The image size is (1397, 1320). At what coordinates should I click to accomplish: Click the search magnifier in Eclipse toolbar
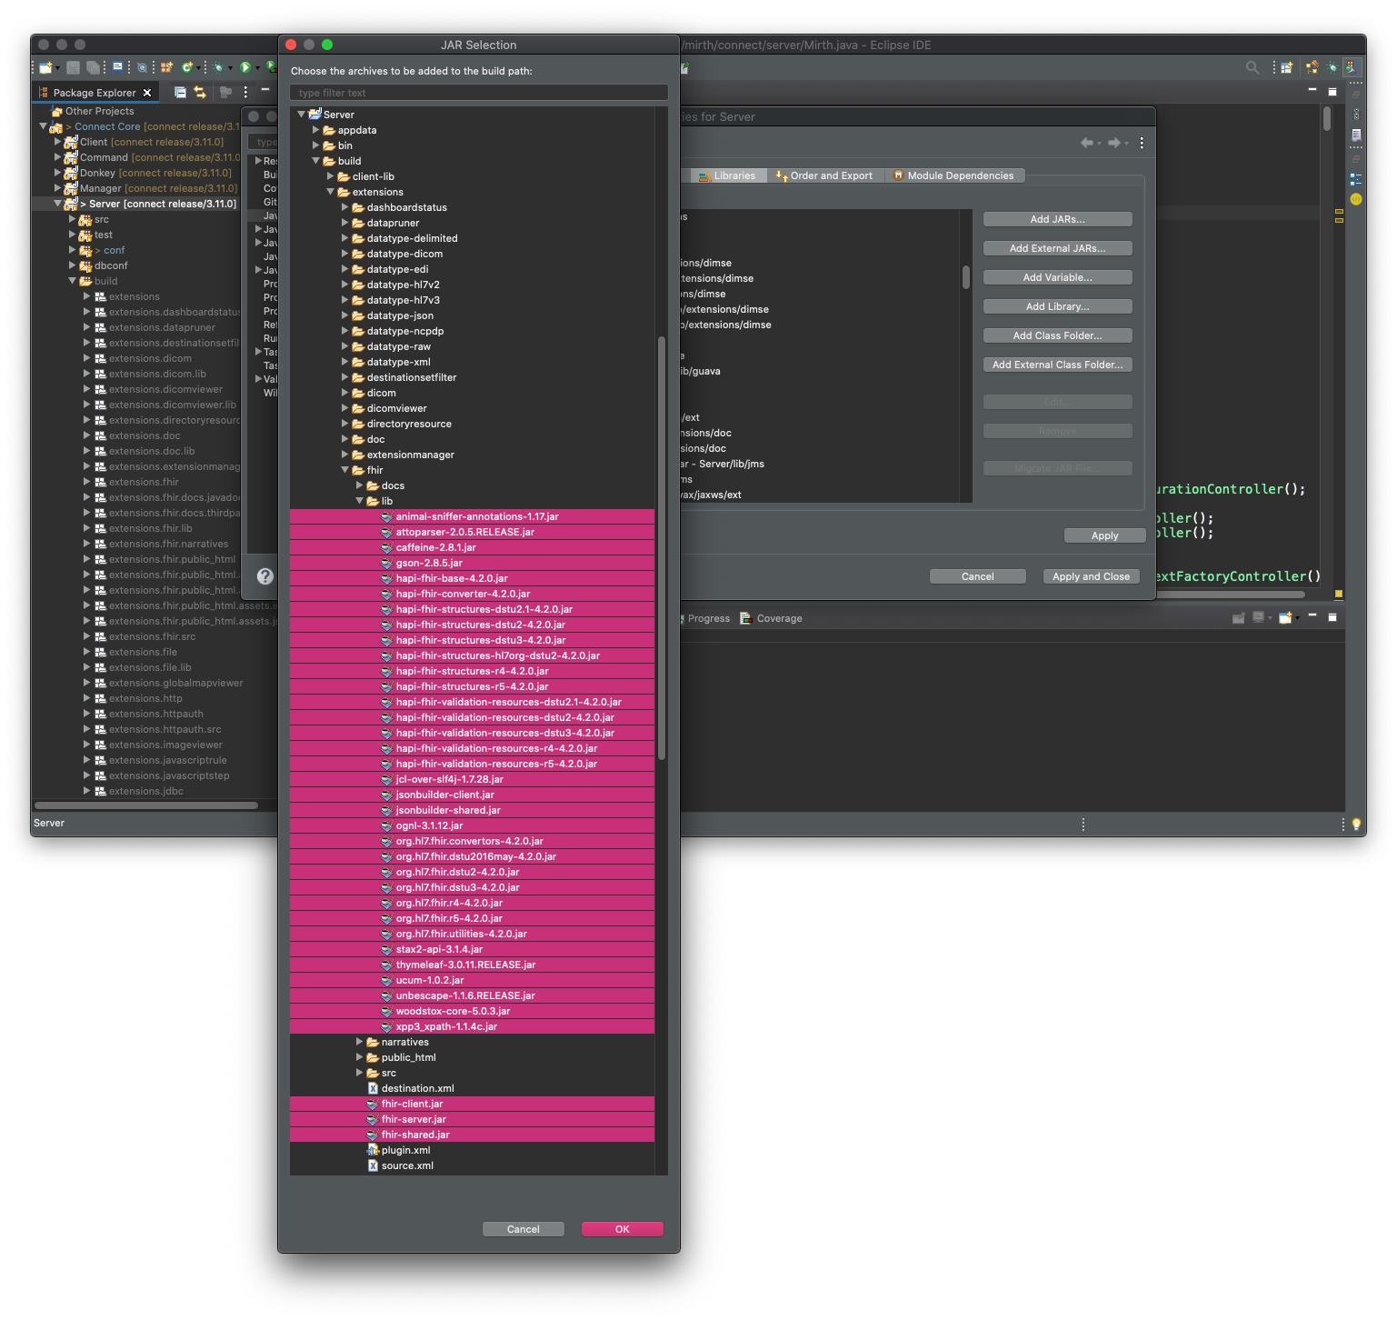tap(1252, 67)
